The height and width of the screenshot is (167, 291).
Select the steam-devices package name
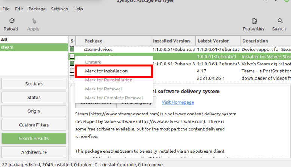[x=98, y=49]
